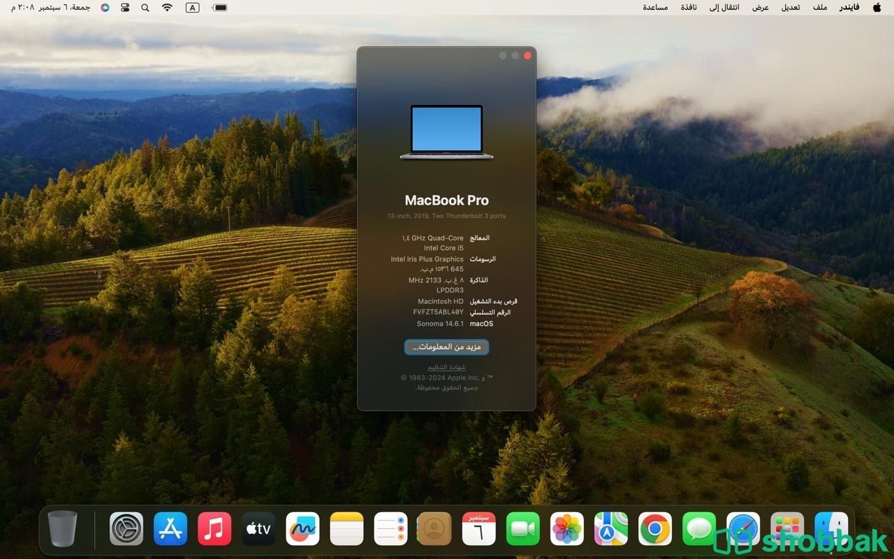Open Maps from the Dock
Screen dimensions: 894x559
tap(611, 529)
